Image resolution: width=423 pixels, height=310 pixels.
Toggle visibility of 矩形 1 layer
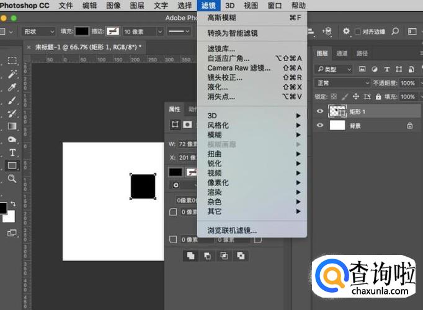coord(320,111)
